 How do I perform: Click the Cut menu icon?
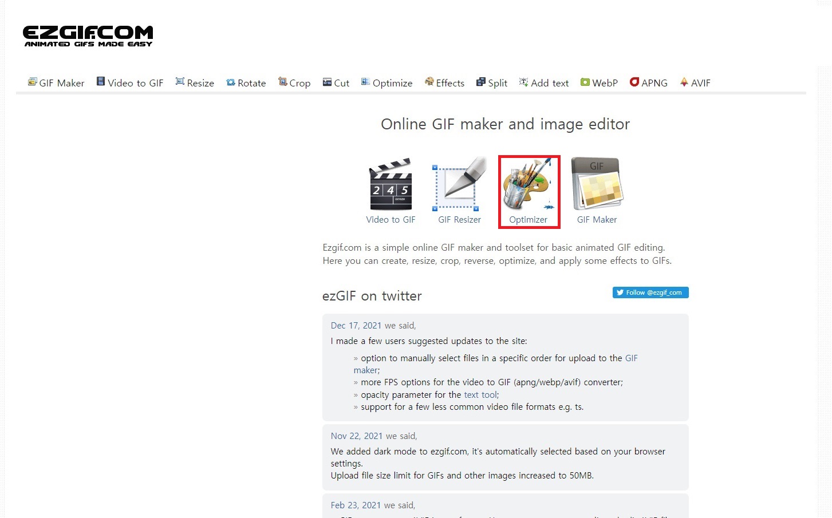[327, 82]
